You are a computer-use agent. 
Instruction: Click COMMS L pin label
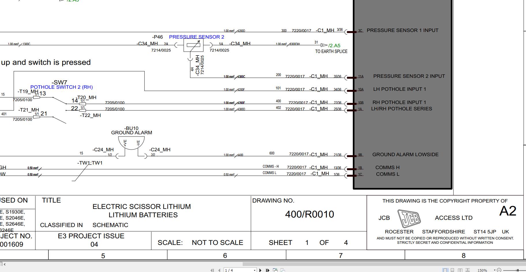tap(388, 174)
